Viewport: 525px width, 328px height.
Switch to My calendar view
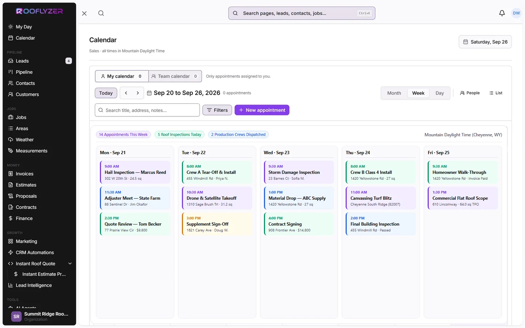pyautogui.click(x=122, y=76)
